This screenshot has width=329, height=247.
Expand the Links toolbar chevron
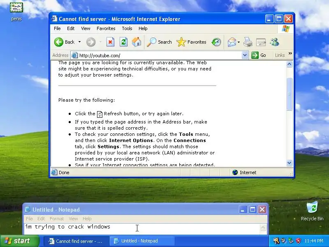290,54
